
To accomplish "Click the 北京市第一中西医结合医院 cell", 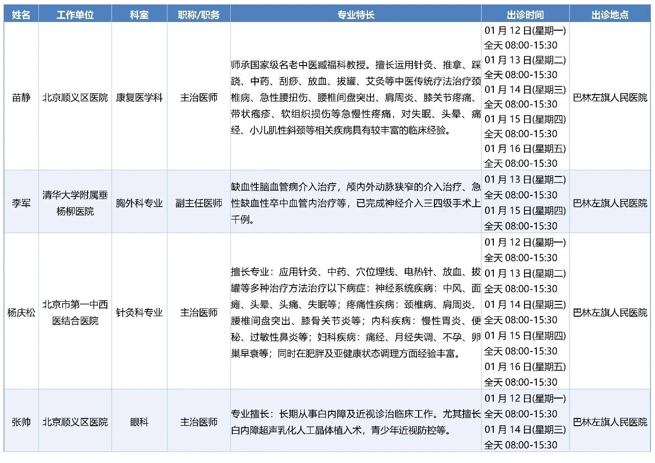I will 75,313.
